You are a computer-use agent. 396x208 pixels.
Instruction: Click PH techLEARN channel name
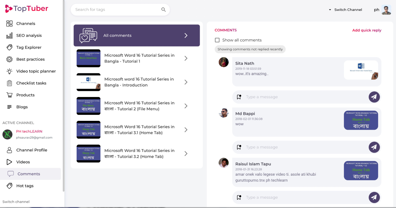[29, 131]
